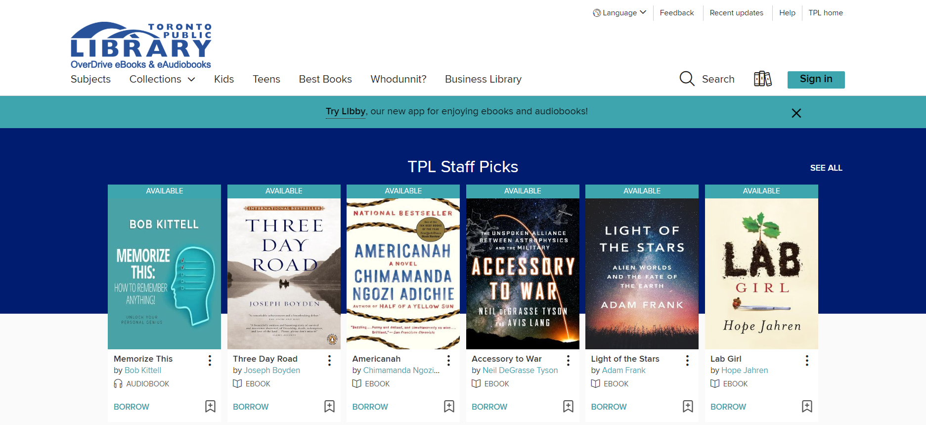926x425 pixels.
Task: Open the Feedback link
Action: pos(676,13)
